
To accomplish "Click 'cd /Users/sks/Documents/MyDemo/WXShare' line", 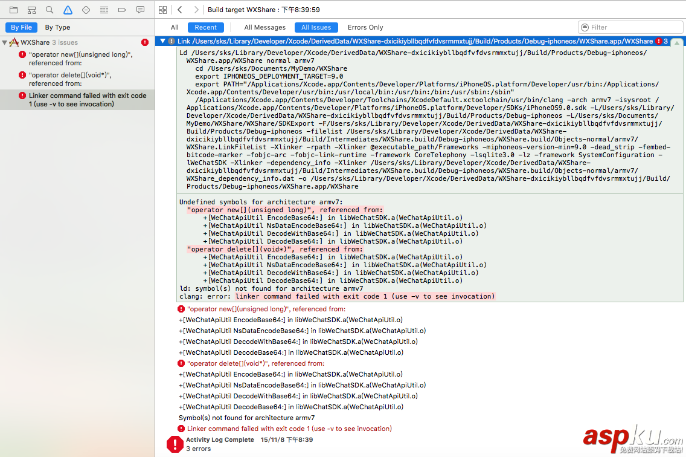I will point(271,68).
